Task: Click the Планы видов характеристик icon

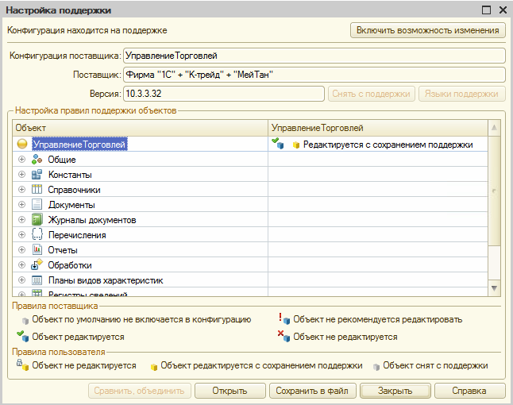Action: point(37,280)
